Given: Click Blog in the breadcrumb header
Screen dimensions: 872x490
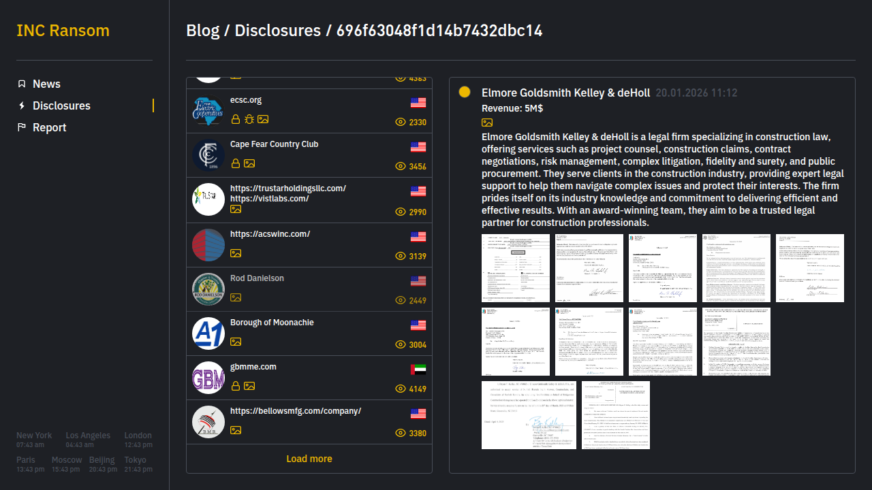Looking at the screenshot, I should [x=202, y=31].
